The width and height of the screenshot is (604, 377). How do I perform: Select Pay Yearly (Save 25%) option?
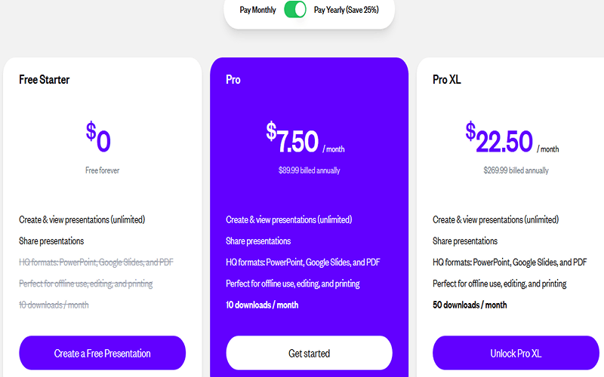(347, 10)
